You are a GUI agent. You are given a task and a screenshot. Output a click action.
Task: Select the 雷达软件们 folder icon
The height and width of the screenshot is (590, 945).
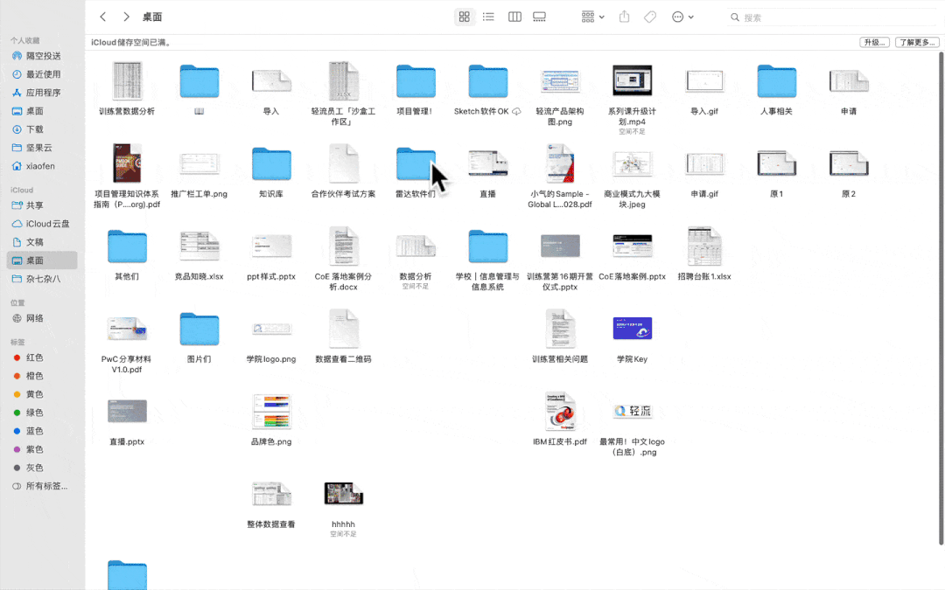[x=416, y=163]
